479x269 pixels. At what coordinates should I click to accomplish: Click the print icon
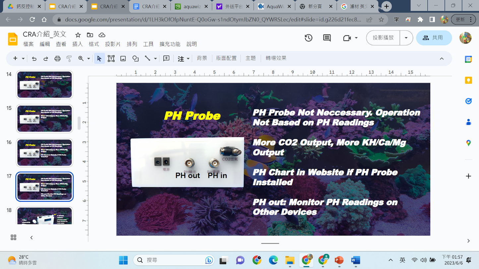(57, 59)
